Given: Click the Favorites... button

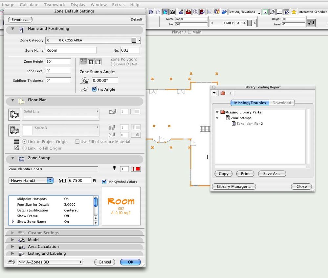Looking at the screenshot, I should tap(20, 20).
